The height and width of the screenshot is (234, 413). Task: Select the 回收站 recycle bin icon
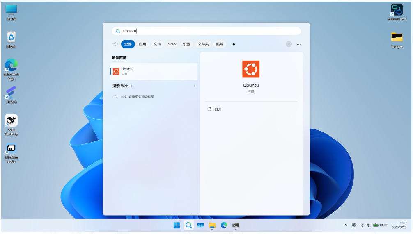[11, 40]
